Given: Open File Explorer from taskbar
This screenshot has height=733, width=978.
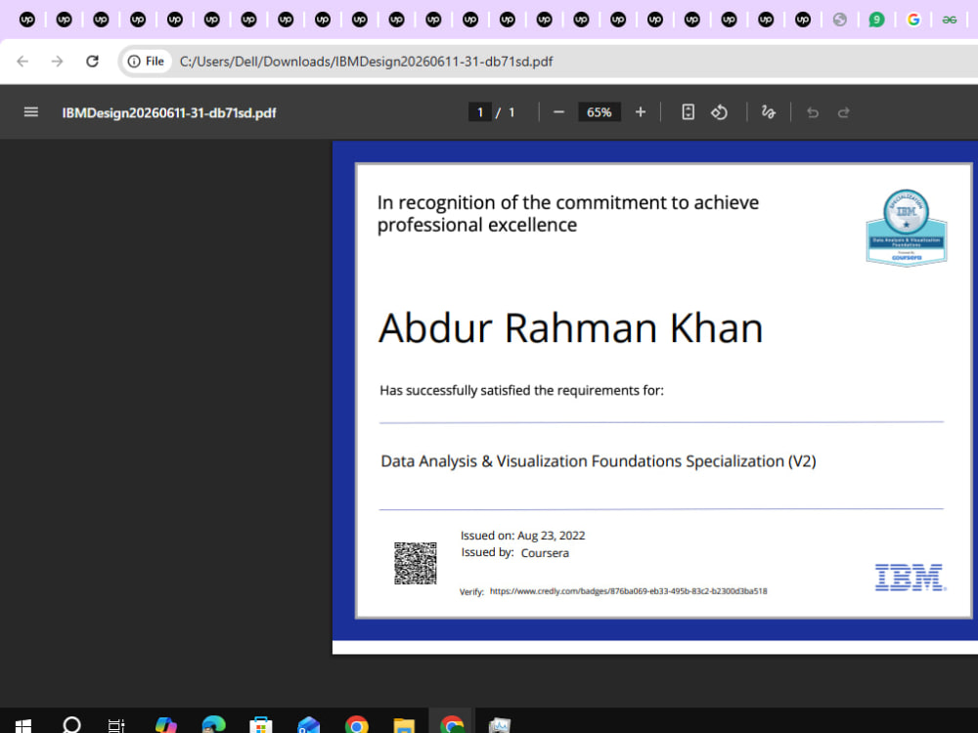Looking at the screenshot, I should click(x=404, y=725).
